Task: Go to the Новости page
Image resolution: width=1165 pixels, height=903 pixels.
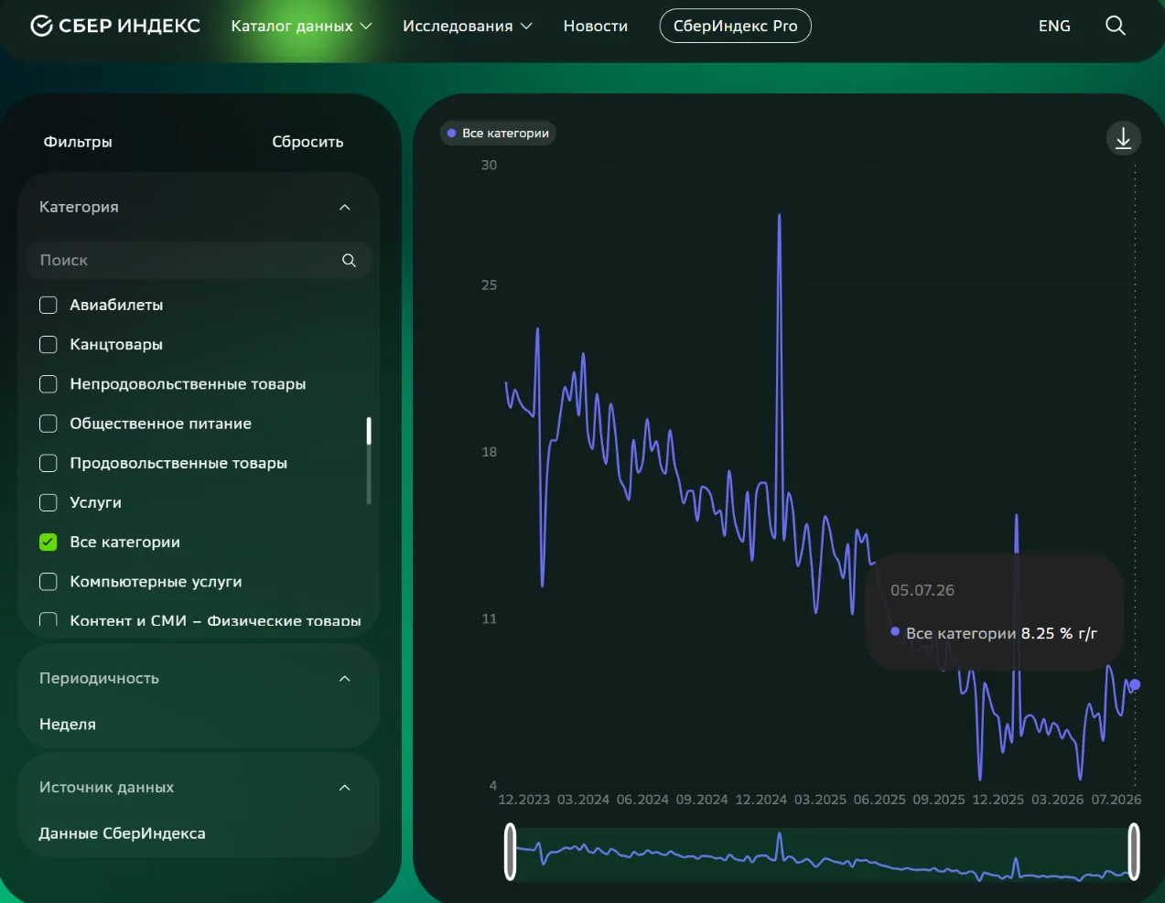Action: click(596, 26)
